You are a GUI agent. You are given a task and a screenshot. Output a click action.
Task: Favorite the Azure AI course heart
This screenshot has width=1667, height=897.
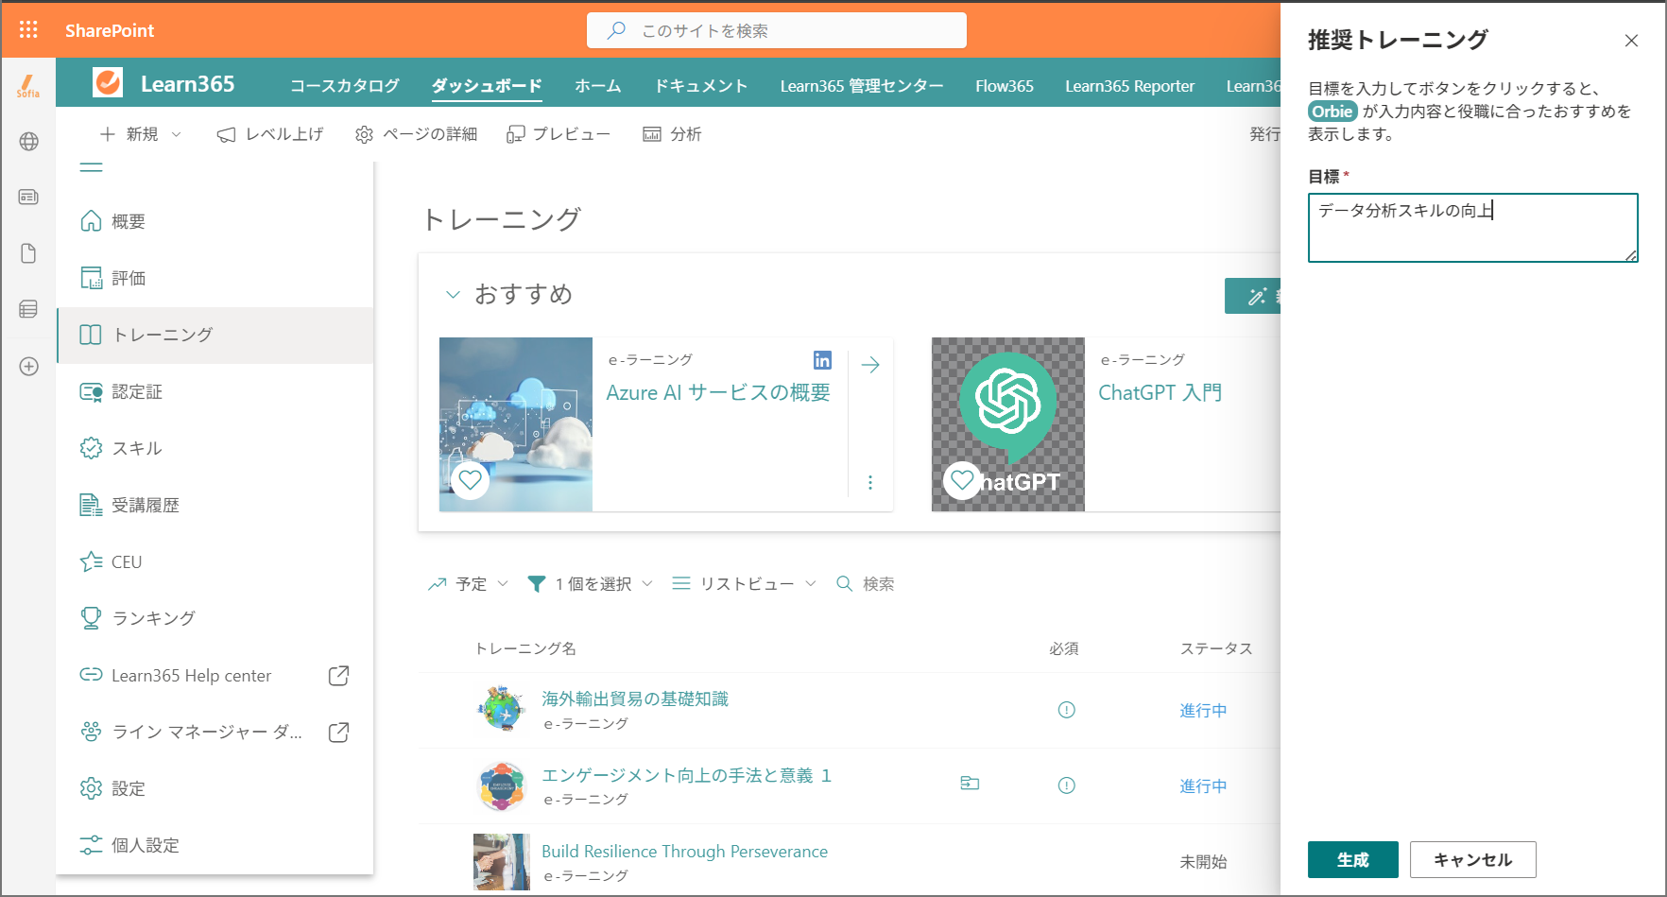(x=470, y=480)
